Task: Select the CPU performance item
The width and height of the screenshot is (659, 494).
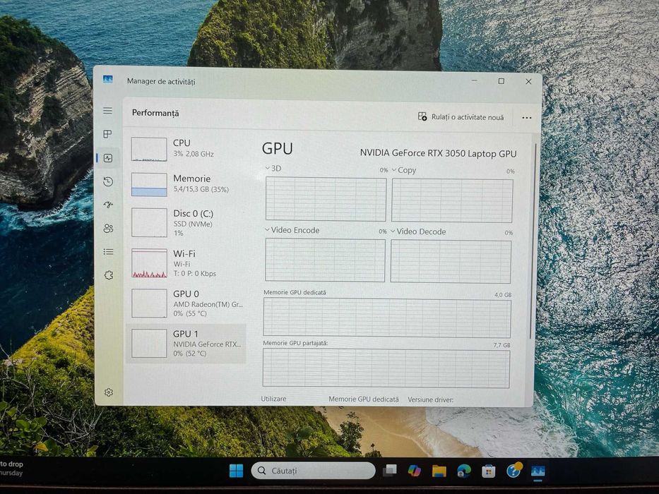Action: (186, 149)
